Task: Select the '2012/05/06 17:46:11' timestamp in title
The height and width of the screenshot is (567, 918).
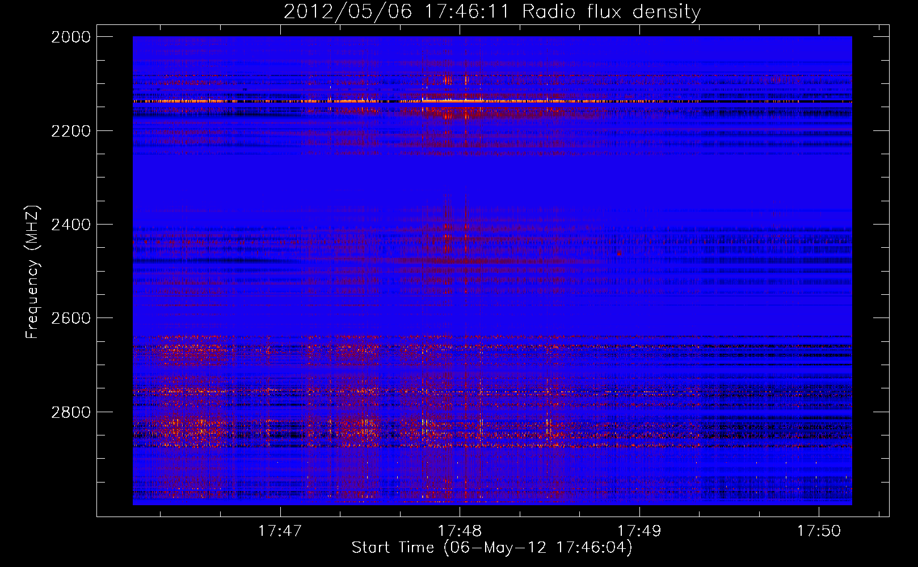Action: [x=397, y=11]
